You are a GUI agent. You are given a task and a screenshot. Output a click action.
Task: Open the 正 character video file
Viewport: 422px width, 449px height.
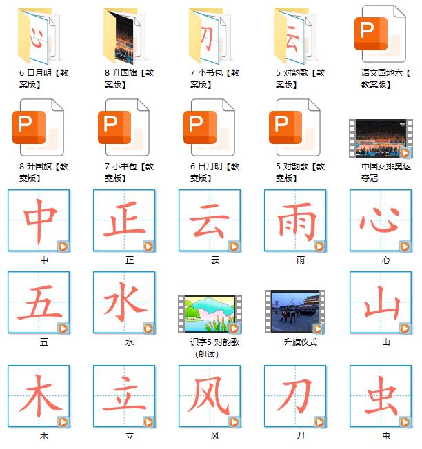[124, 221]
